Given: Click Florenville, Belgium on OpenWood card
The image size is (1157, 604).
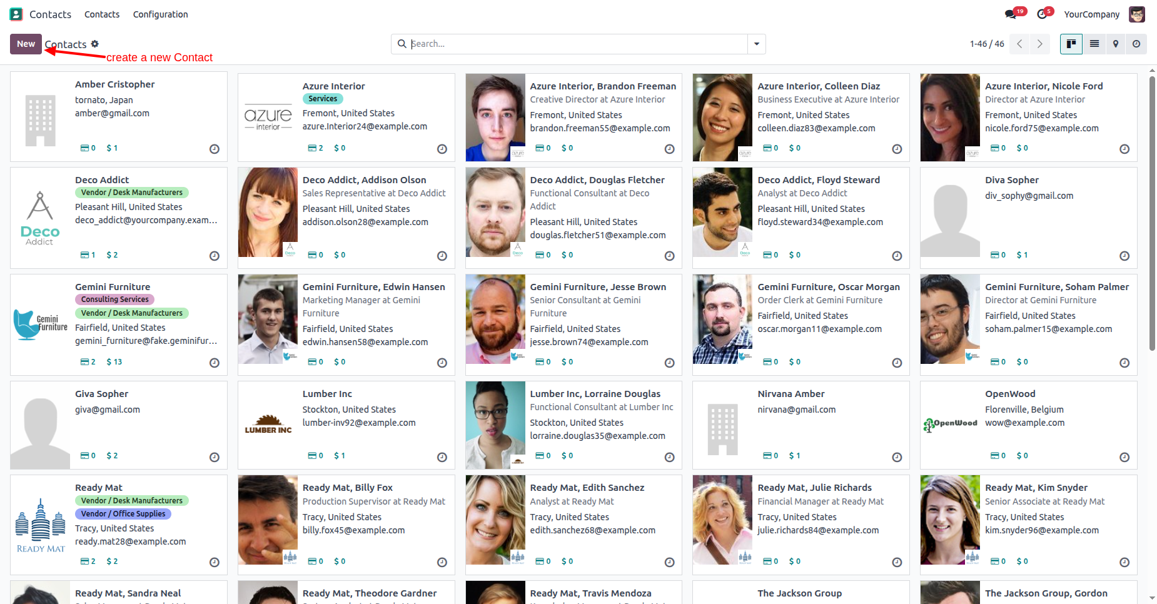Looking at the screenshot, I should coord(1024,410).
